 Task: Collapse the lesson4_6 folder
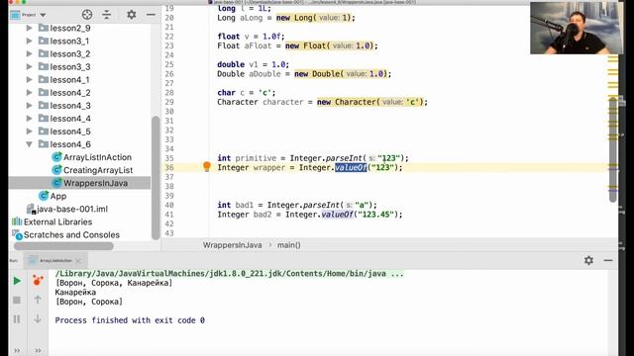[x=29, y=144]
